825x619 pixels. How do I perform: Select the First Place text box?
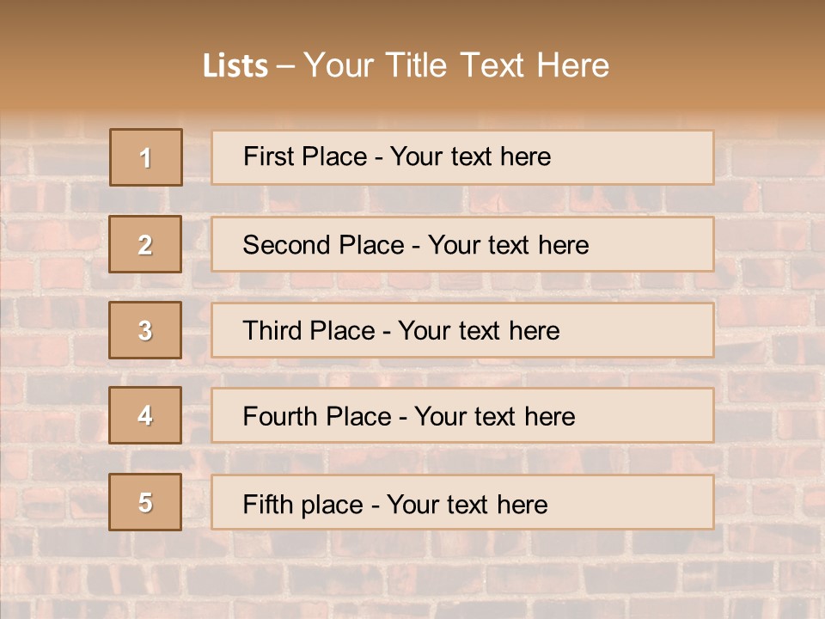(462, 157)
